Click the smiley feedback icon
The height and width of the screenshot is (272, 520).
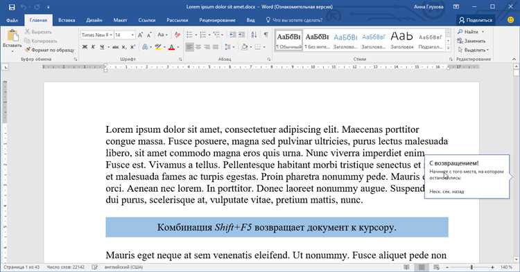click(511, 20)
